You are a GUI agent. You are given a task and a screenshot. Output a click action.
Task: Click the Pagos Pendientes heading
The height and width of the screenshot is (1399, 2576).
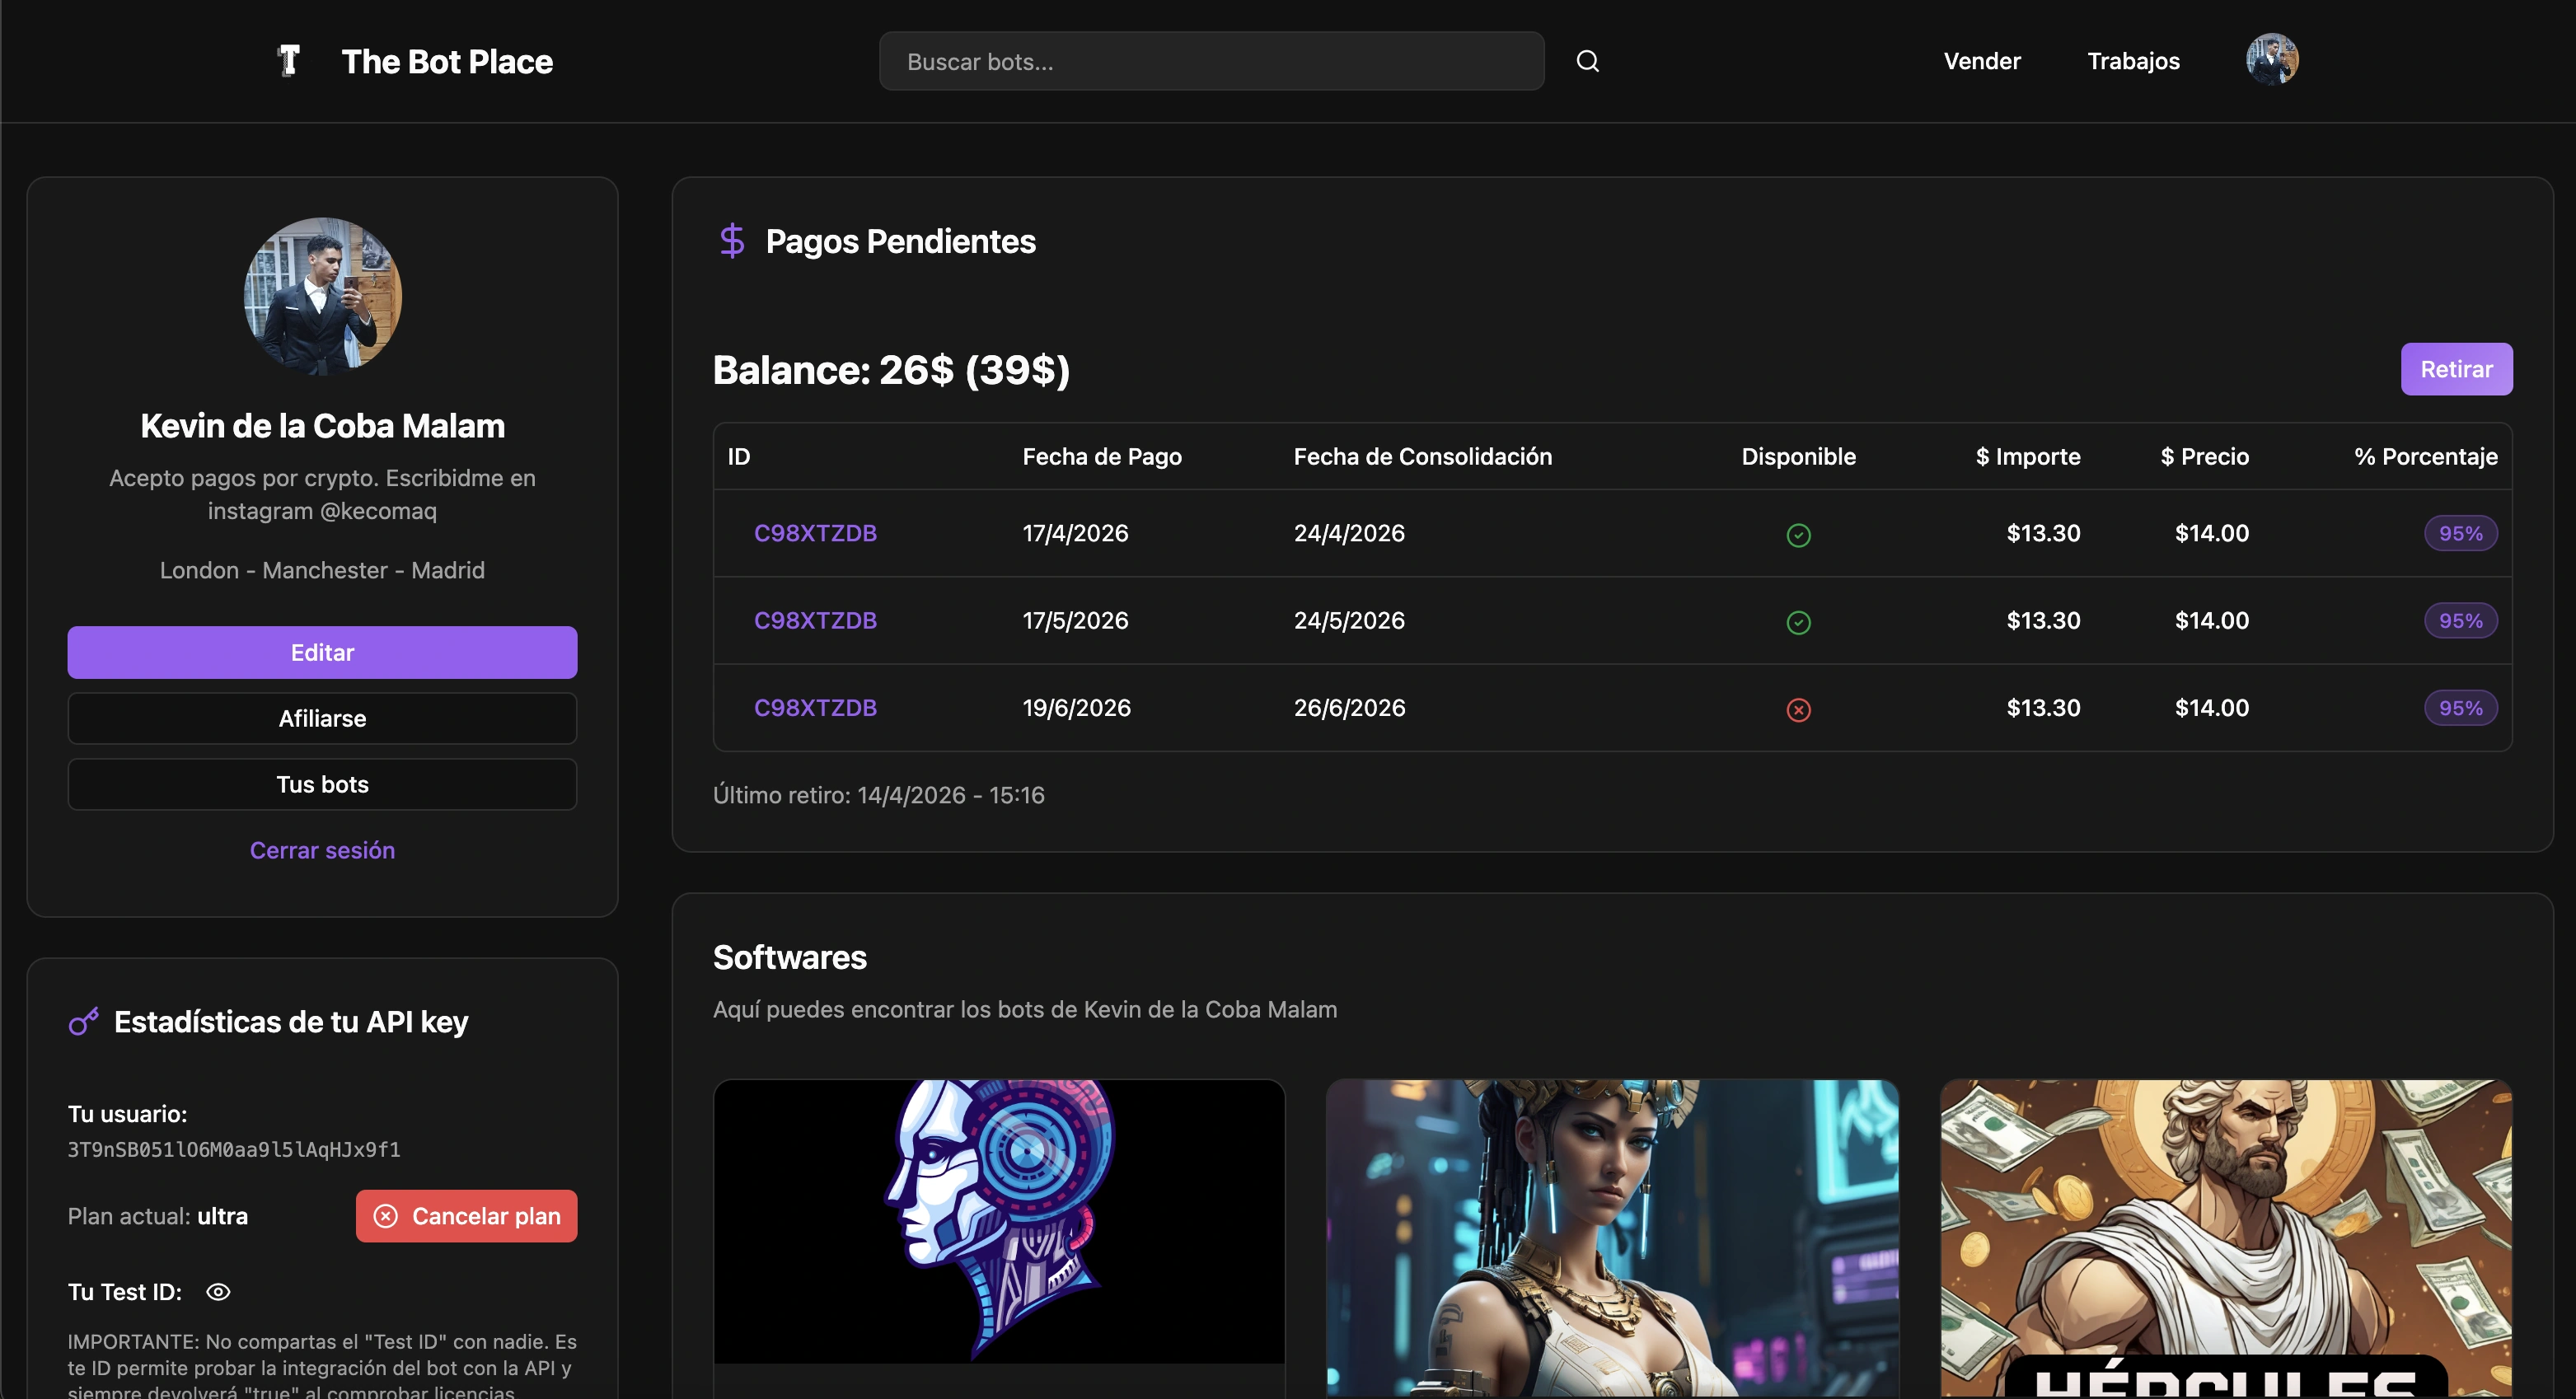coord(900,241)
